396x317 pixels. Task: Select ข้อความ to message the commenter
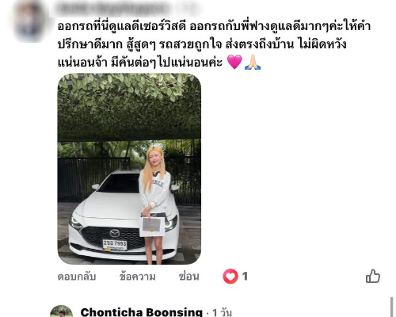[137, 277]
